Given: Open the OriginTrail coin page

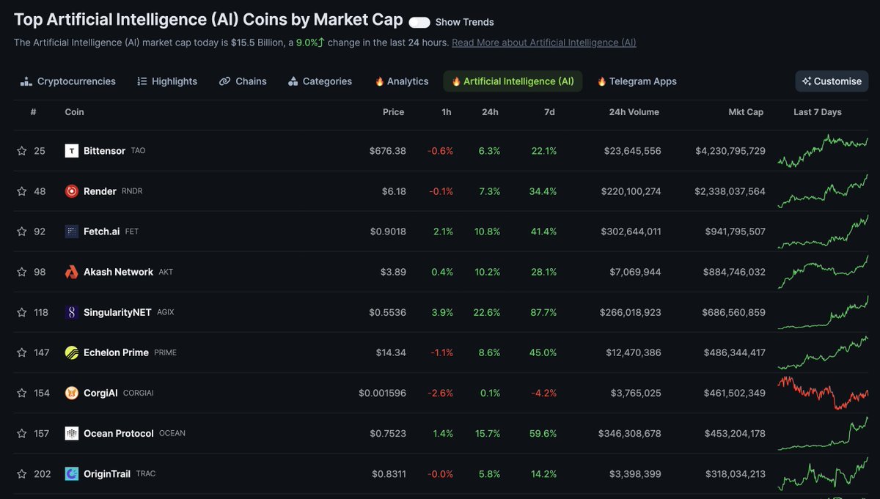Looking at the screenshot, I should [107, 473].
